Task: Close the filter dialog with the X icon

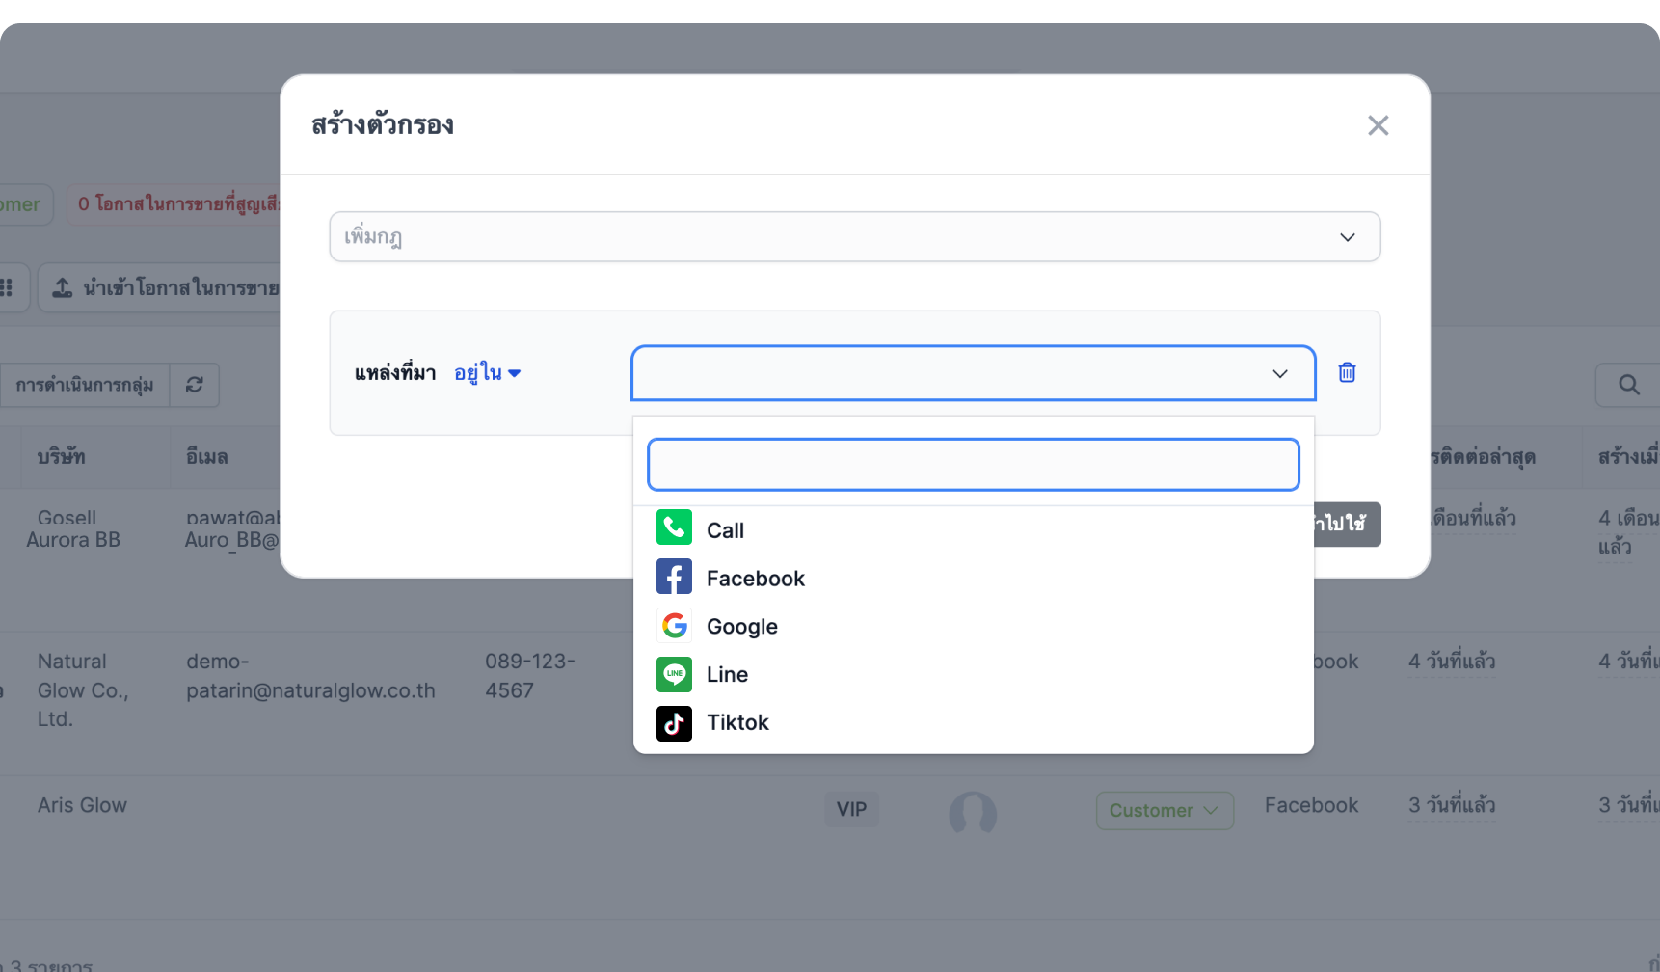Action: 1378,125
